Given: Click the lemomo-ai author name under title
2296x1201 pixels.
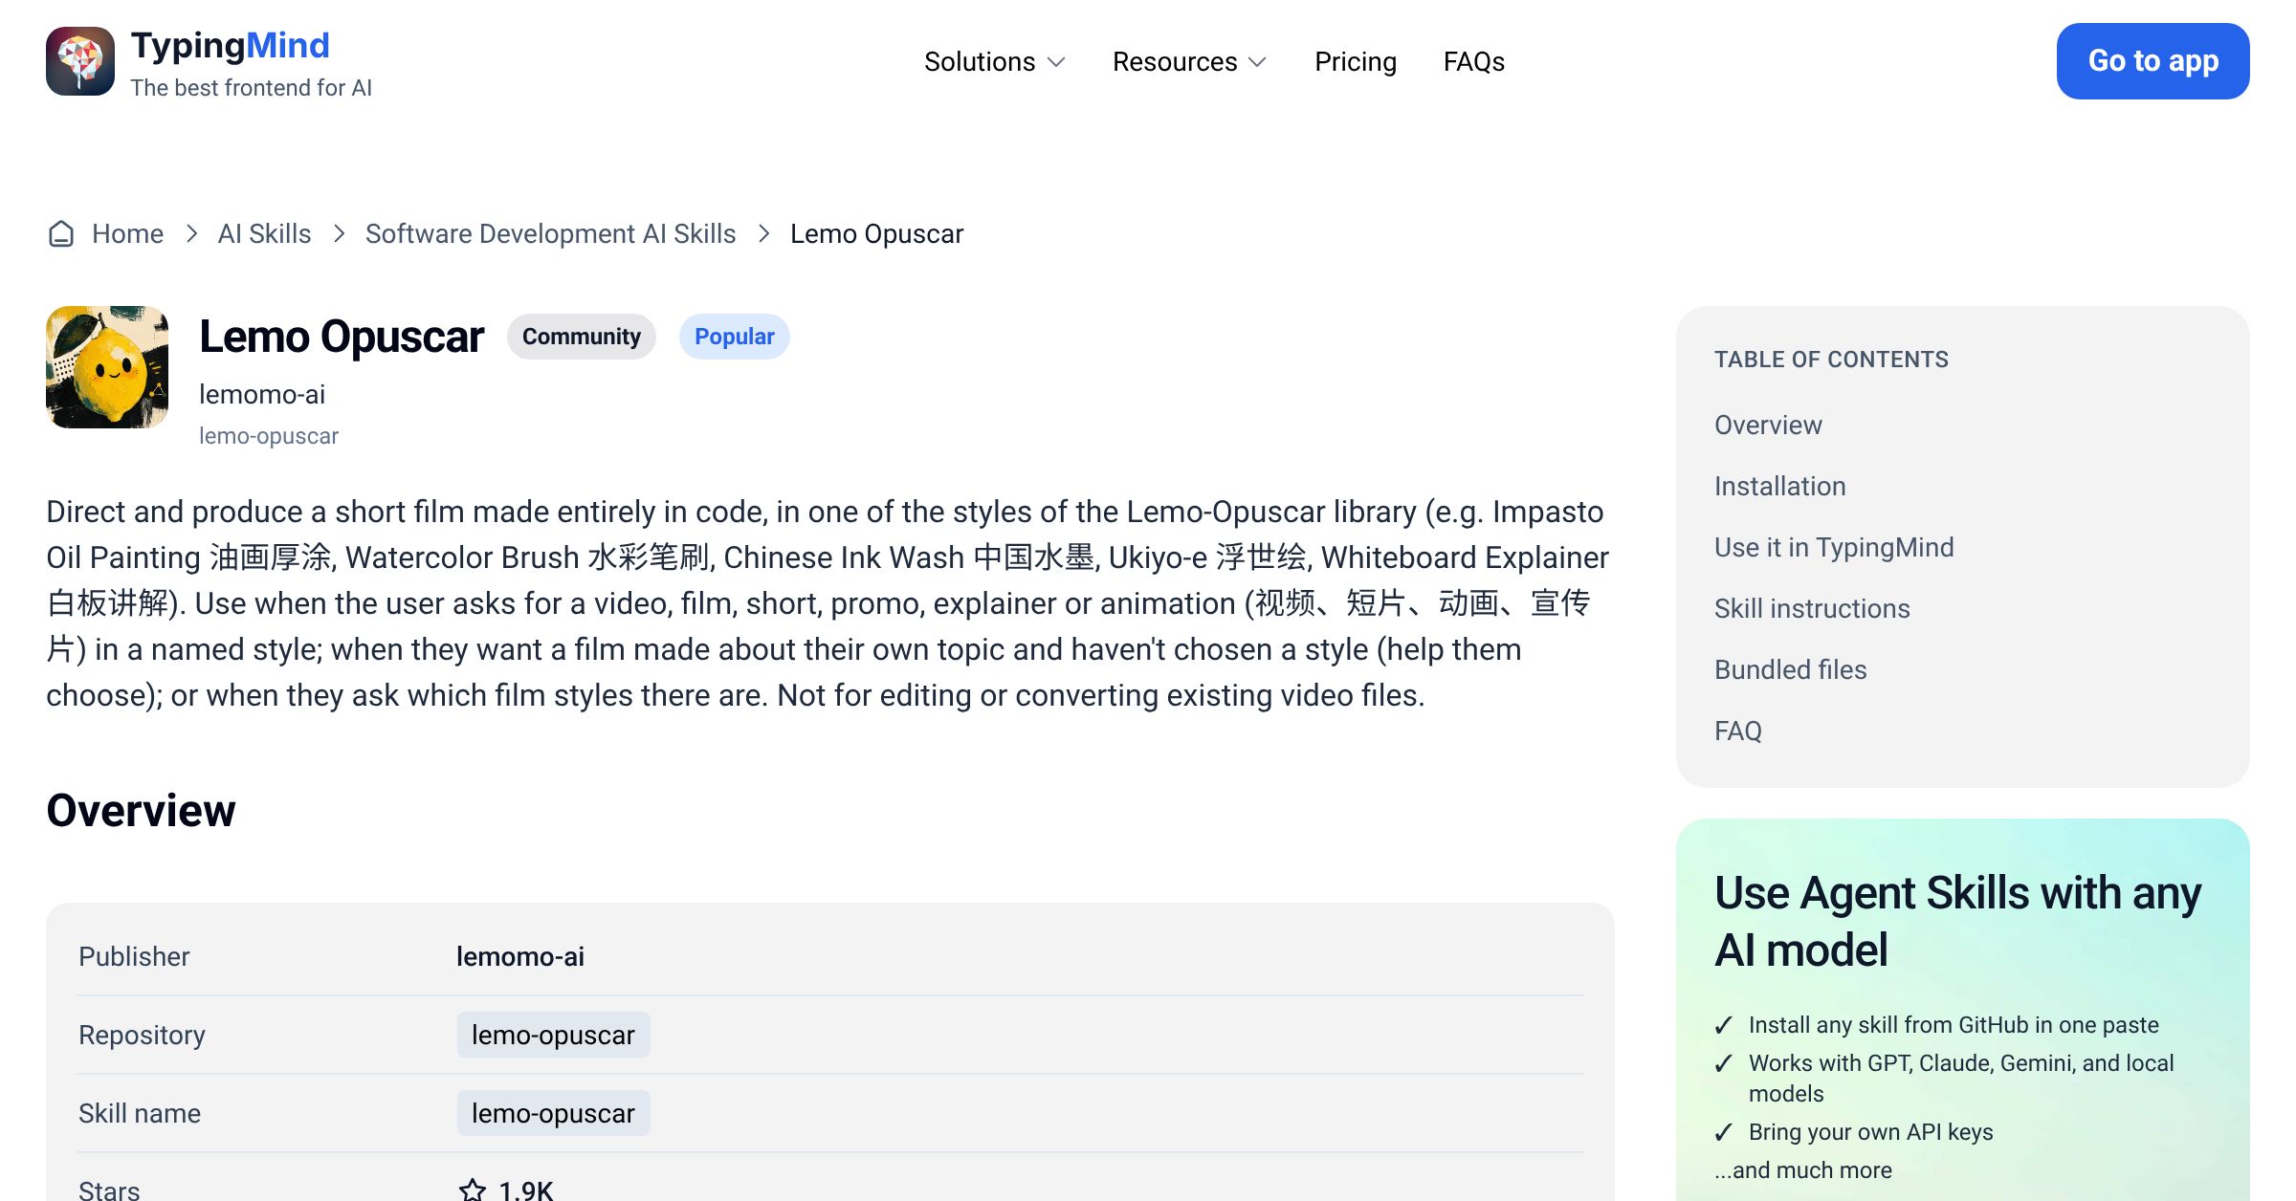Looking at the screenshot, I should click(x=262, y=394).
